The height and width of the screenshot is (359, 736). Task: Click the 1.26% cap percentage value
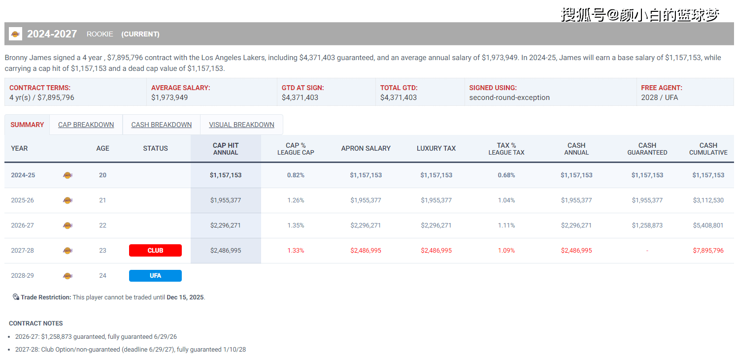point(296,200)
